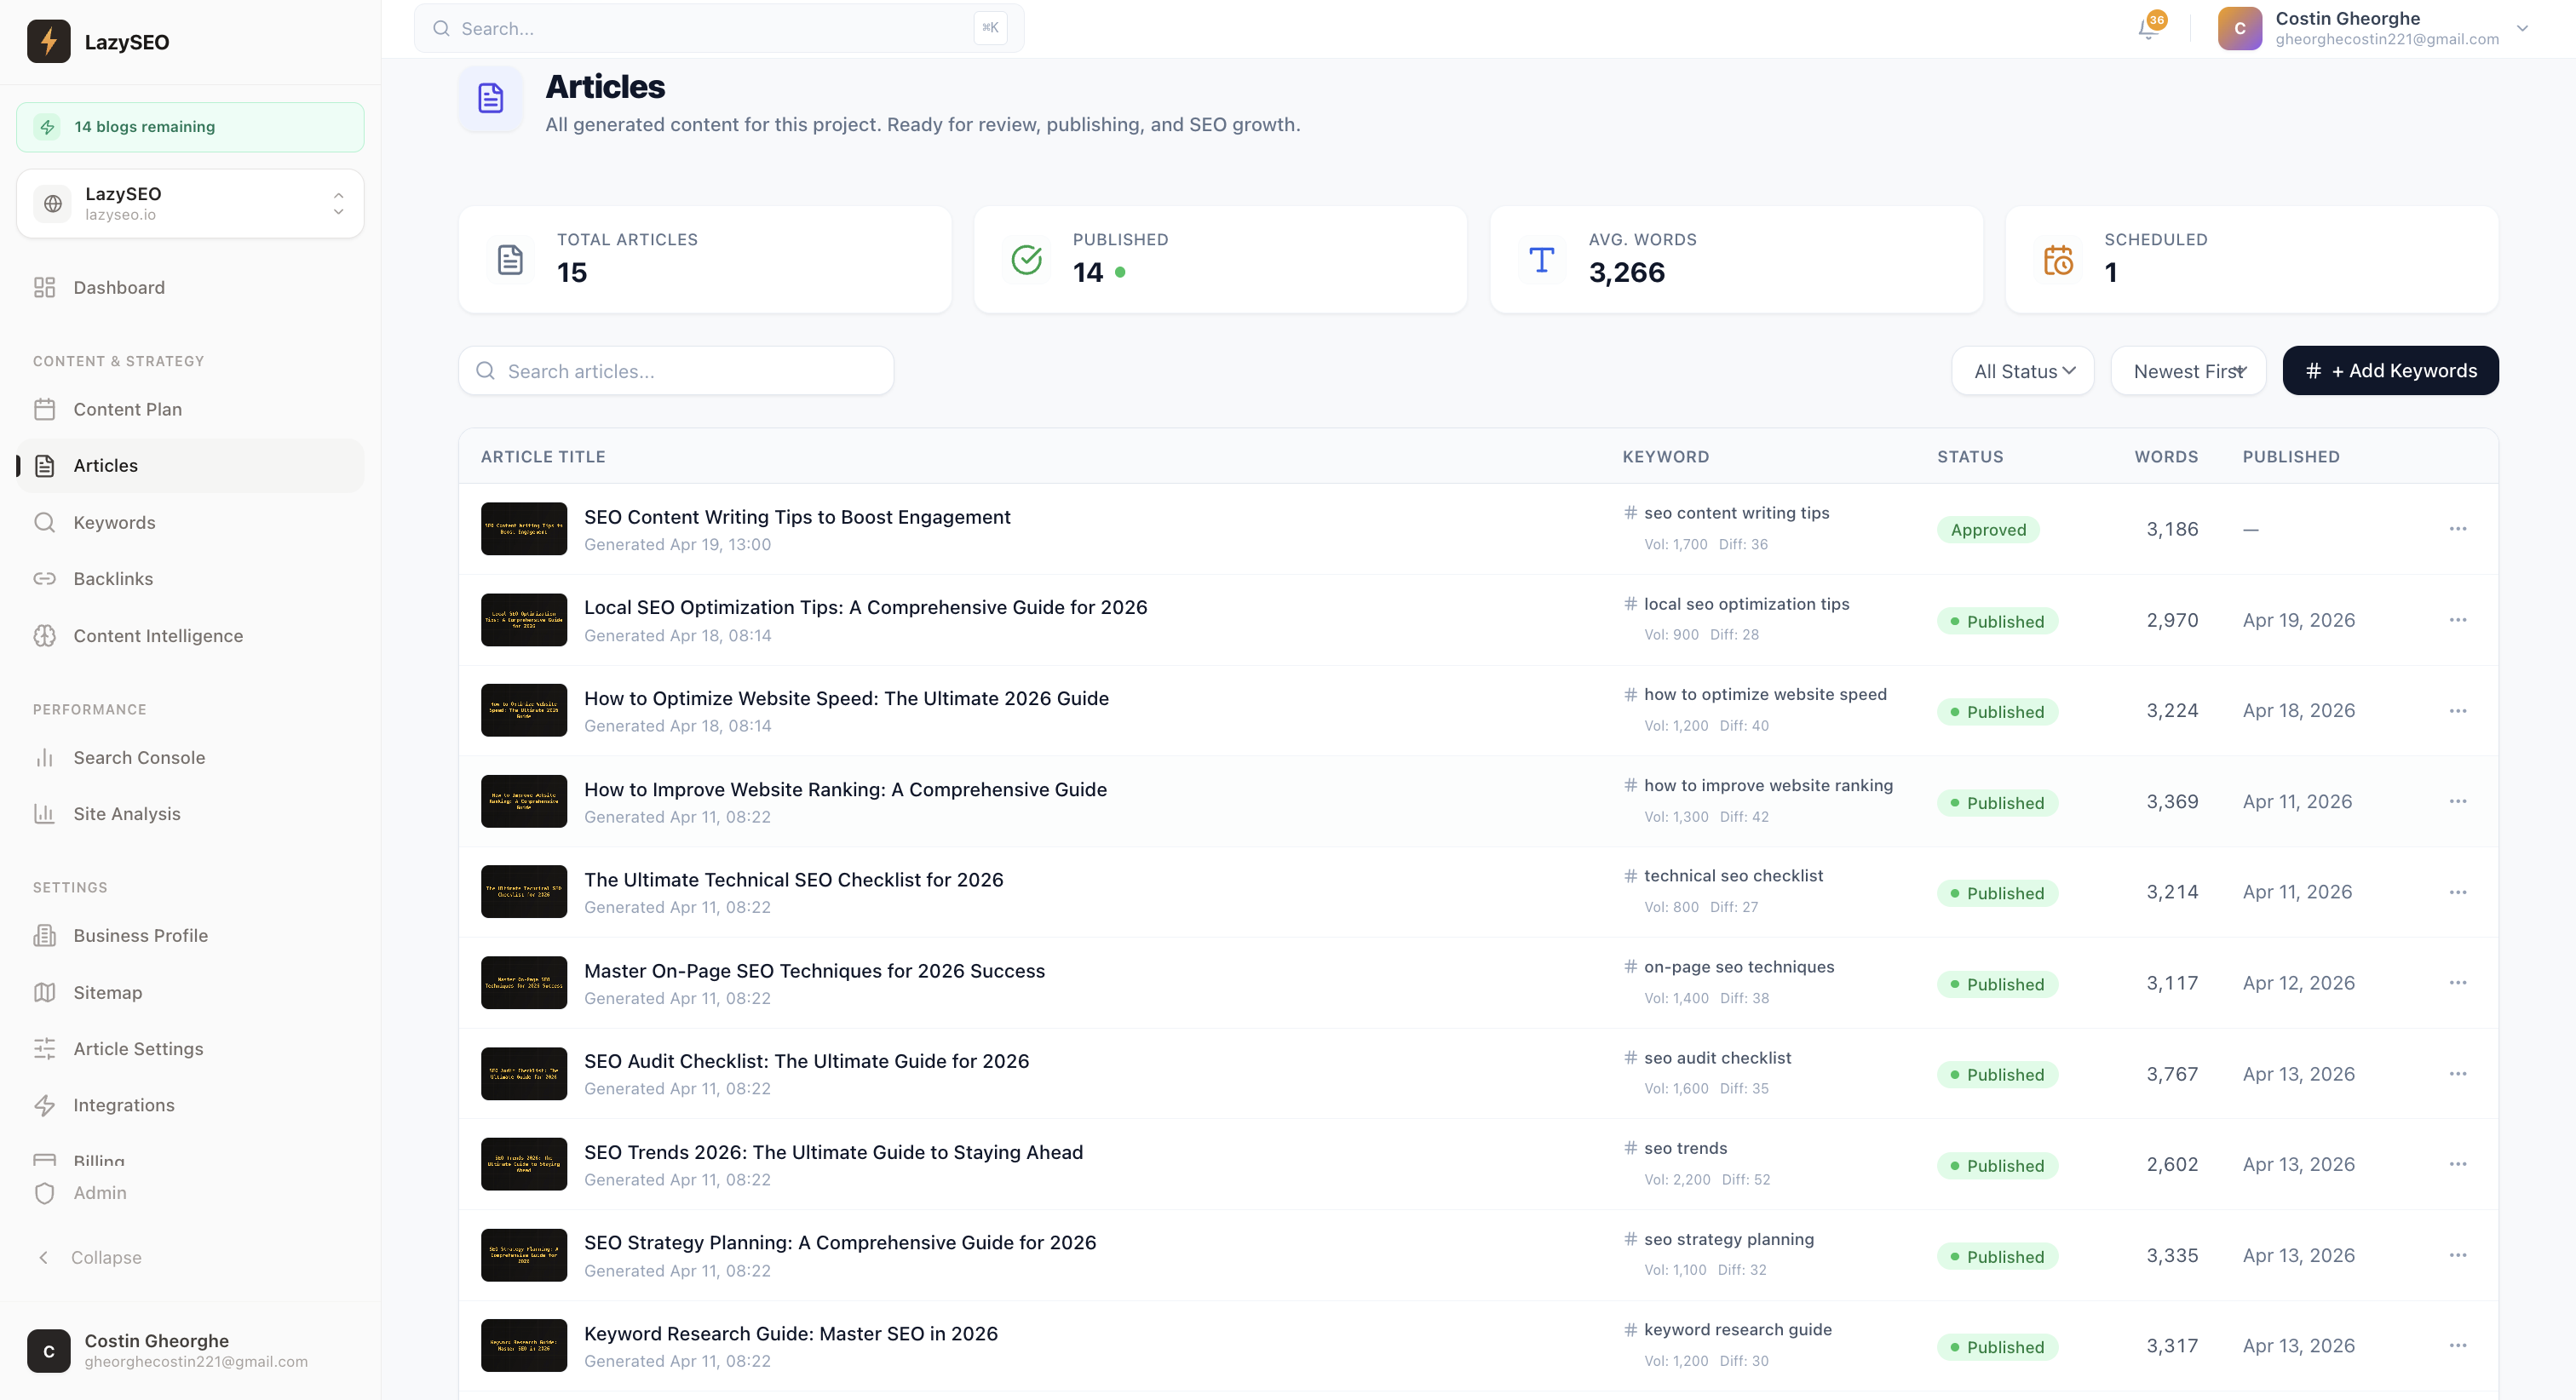Click the Content Intelligence sidebar icon

(45, 636)
